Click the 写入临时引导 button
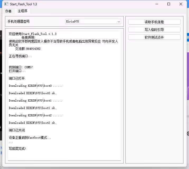This screenshot has width=189, height=169. tap(154, 30)
